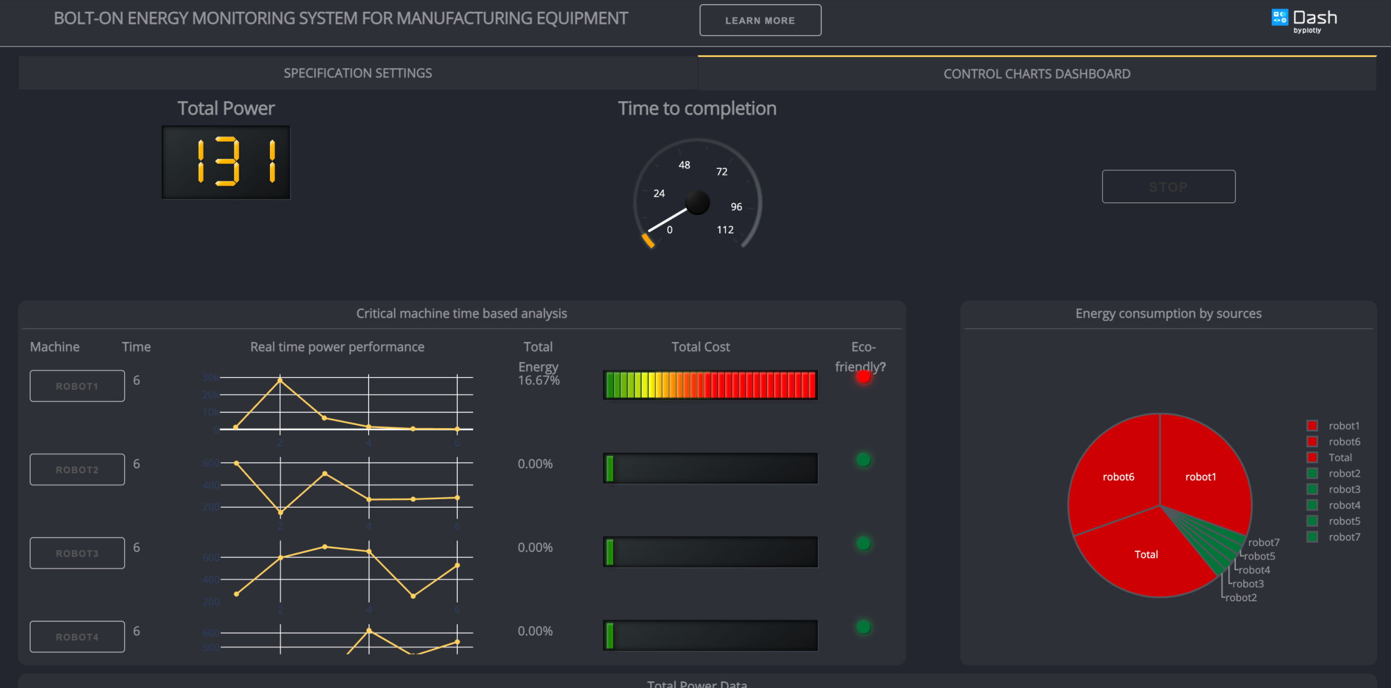Toggle robot4 in the pie legend

point(1333,505)
